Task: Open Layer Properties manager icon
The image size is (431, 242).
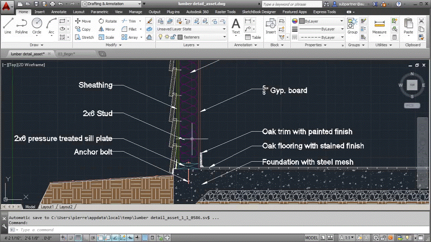Action: click(x=161, y=21)
